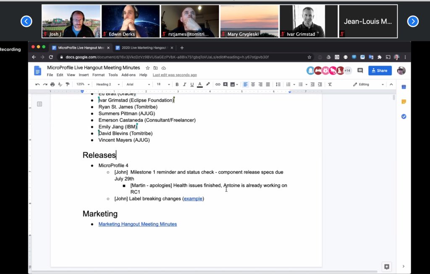
Task: Select the Paint format roller
Action: (68, 84)
